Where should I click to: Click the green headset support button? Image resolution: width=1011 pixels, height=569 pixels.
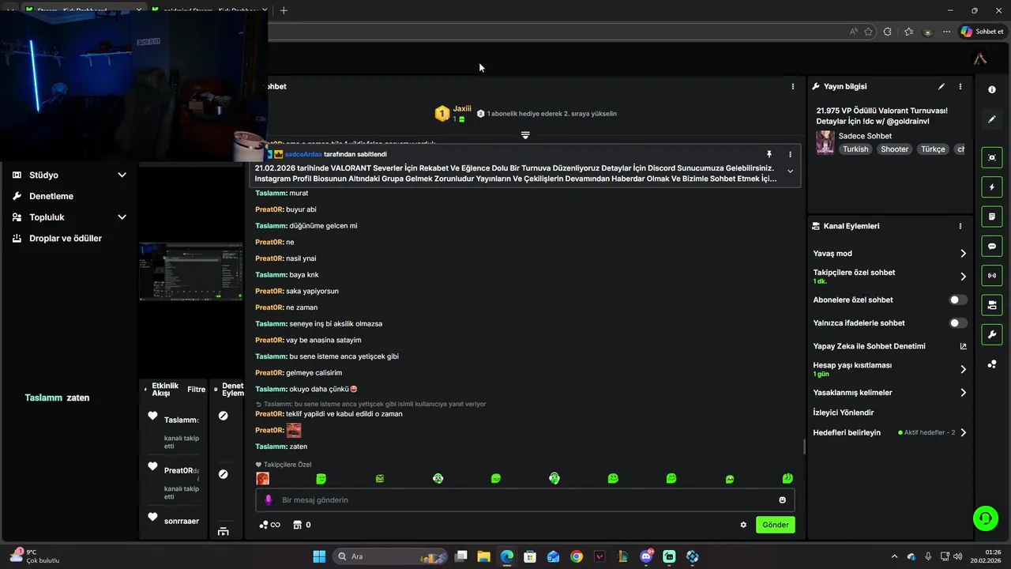(985, 518)
